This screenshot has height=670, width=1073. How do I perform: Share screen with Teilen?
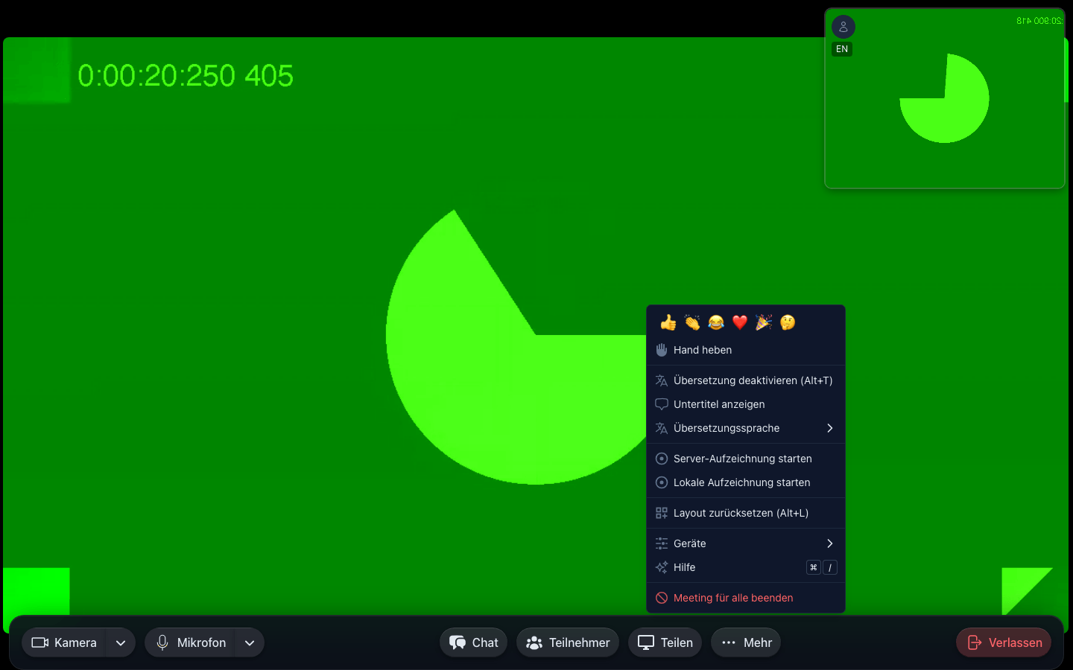tap(665, 642)
